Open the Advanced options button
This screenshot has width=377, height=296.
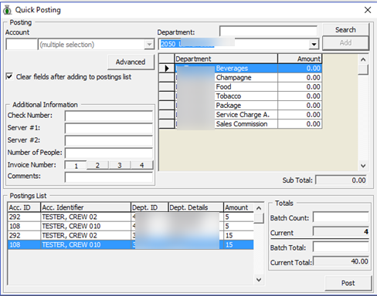pyautogui.click(x=131, y=62)
